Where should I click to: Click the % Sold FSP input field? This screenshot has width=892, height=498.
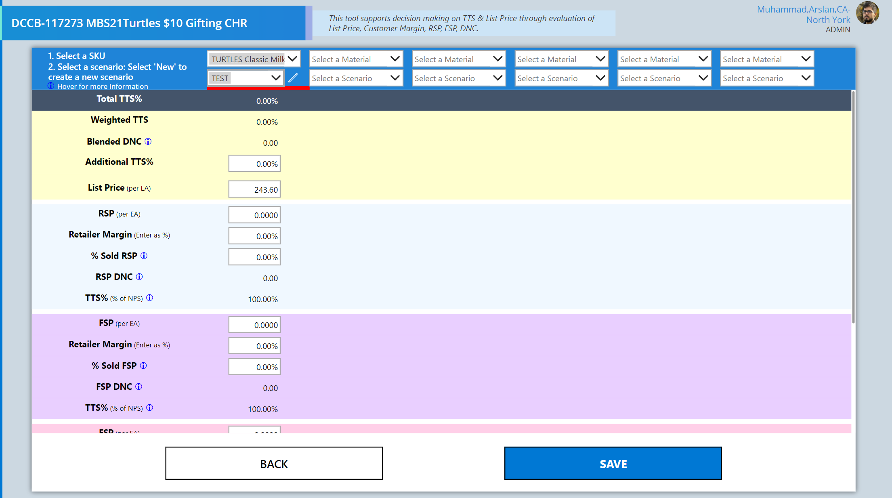pyautogui.click(x=254, y=367)
